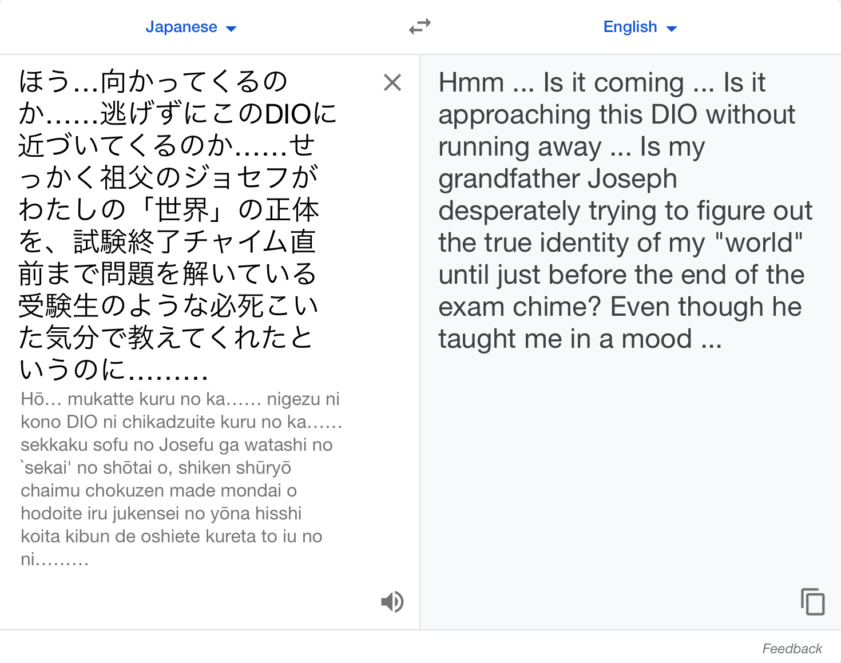The width and height of the screenshot is (841, 663).
Task: Select the word Joseph in the translation
Action: click(633, 178)
